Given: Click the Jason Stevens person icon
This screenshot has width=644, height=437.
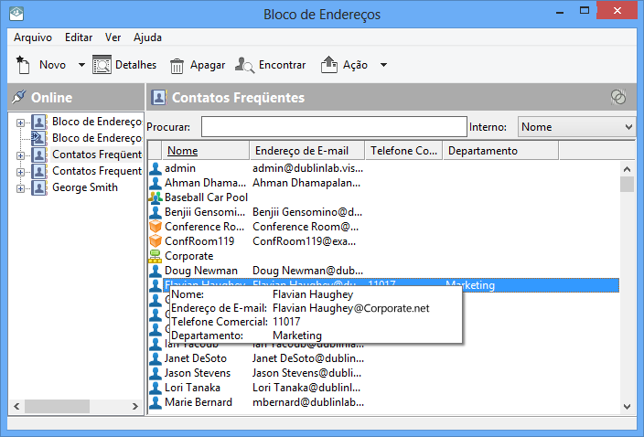Looking at the screenshot, I should pyautogui.click(x=156, y=373).
